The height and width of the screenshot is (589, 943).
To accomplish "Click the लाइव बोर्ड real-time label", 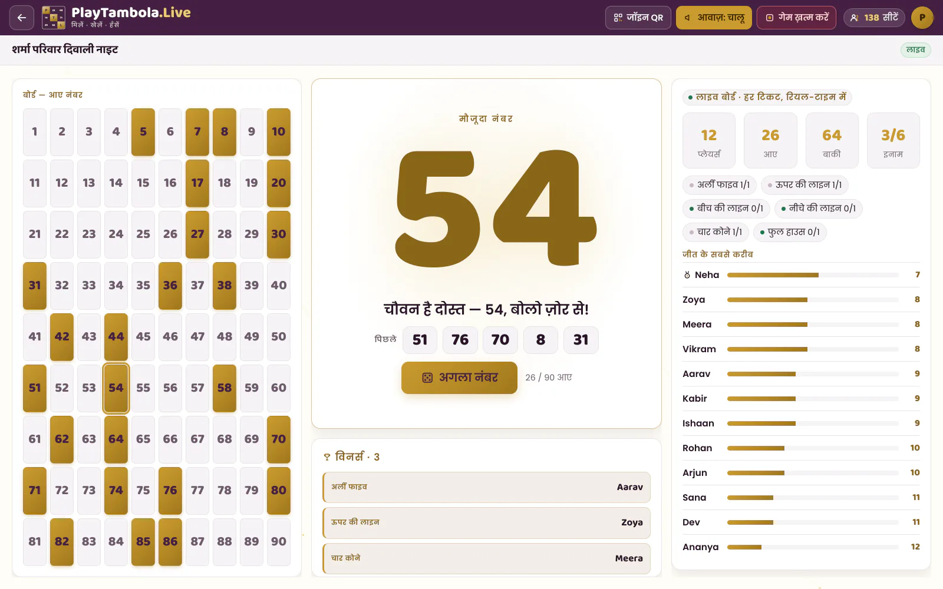I will [x=767, y=97].
